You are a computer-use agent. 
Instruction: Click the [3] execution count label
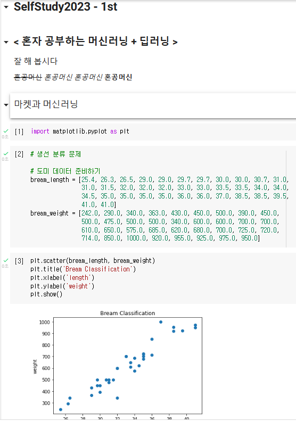[x=19, y=261]
